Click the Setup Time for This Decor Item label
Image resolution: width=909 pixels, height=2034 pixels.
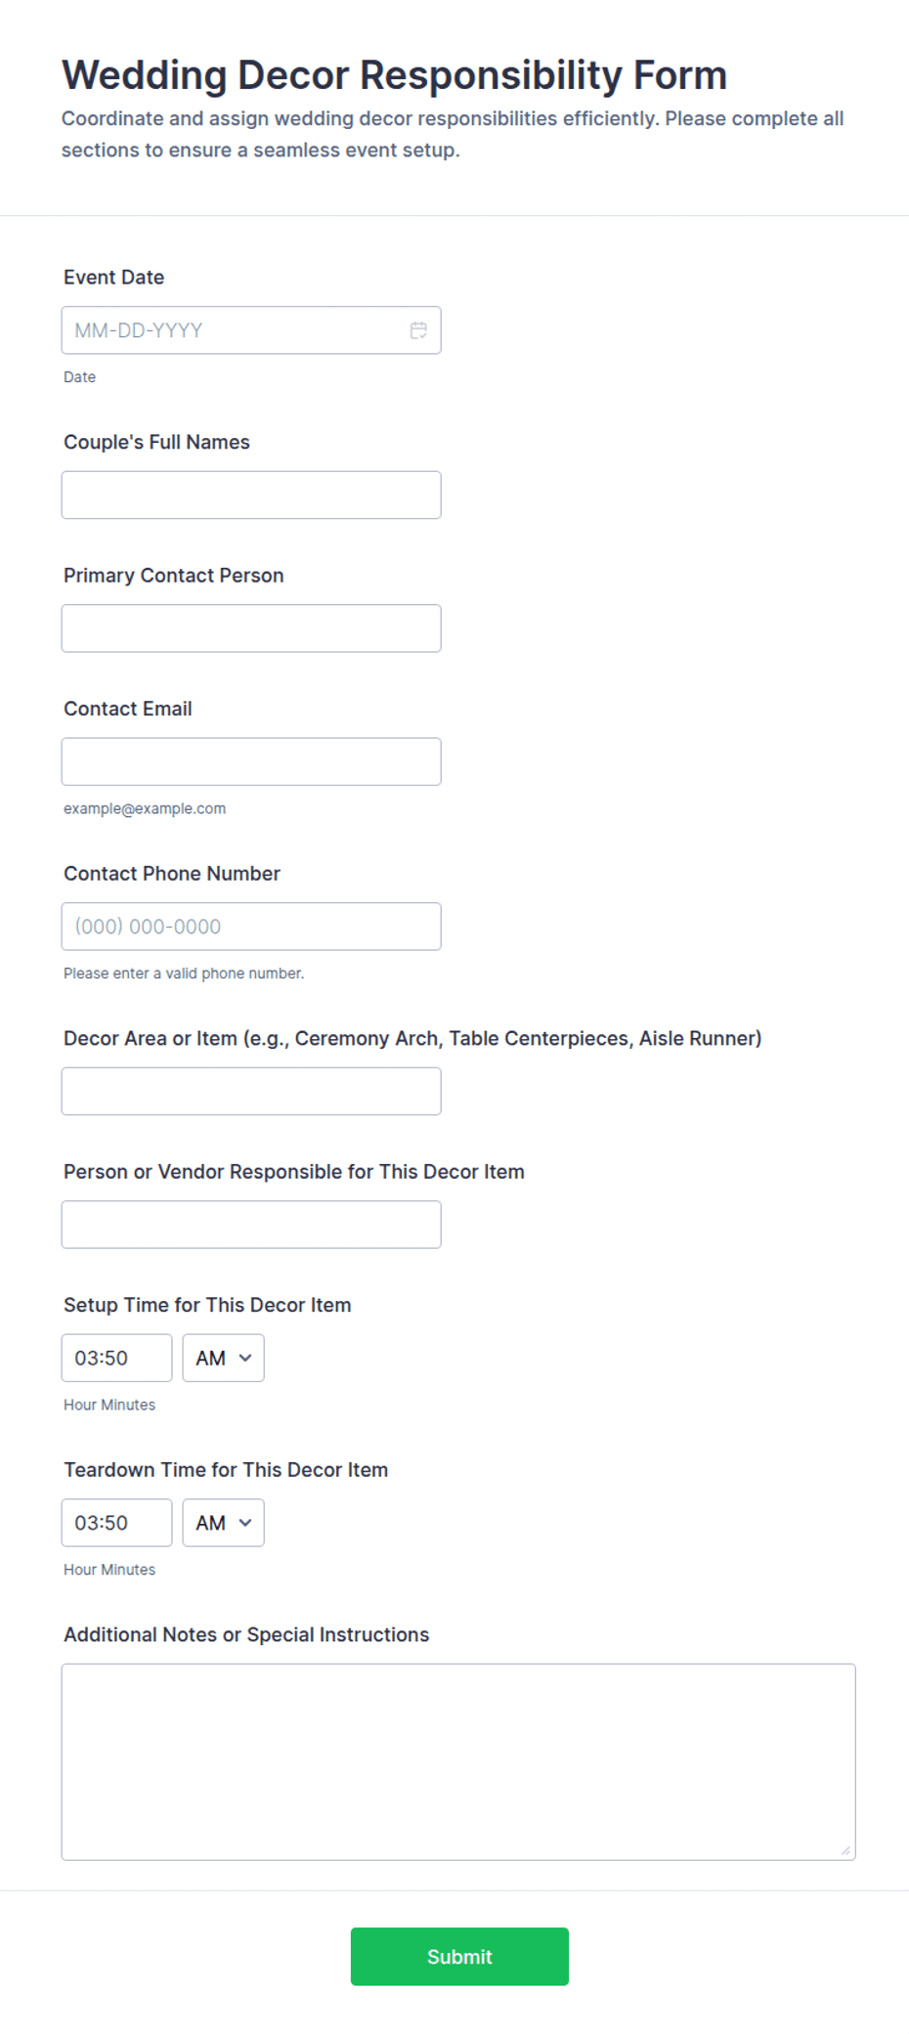tap(207, 1305)
